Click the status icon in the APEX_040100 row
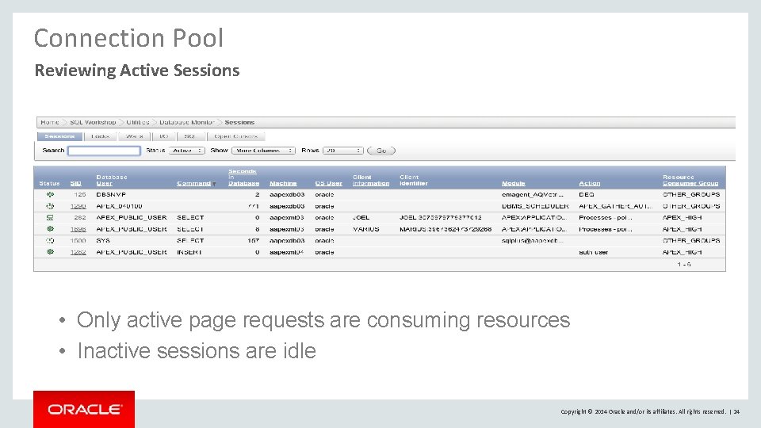Image resolution: width=761 pixels, height=428 pixels. pos(50,206)
